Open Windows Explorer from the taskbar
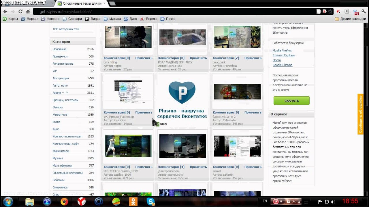 (30, 202)
